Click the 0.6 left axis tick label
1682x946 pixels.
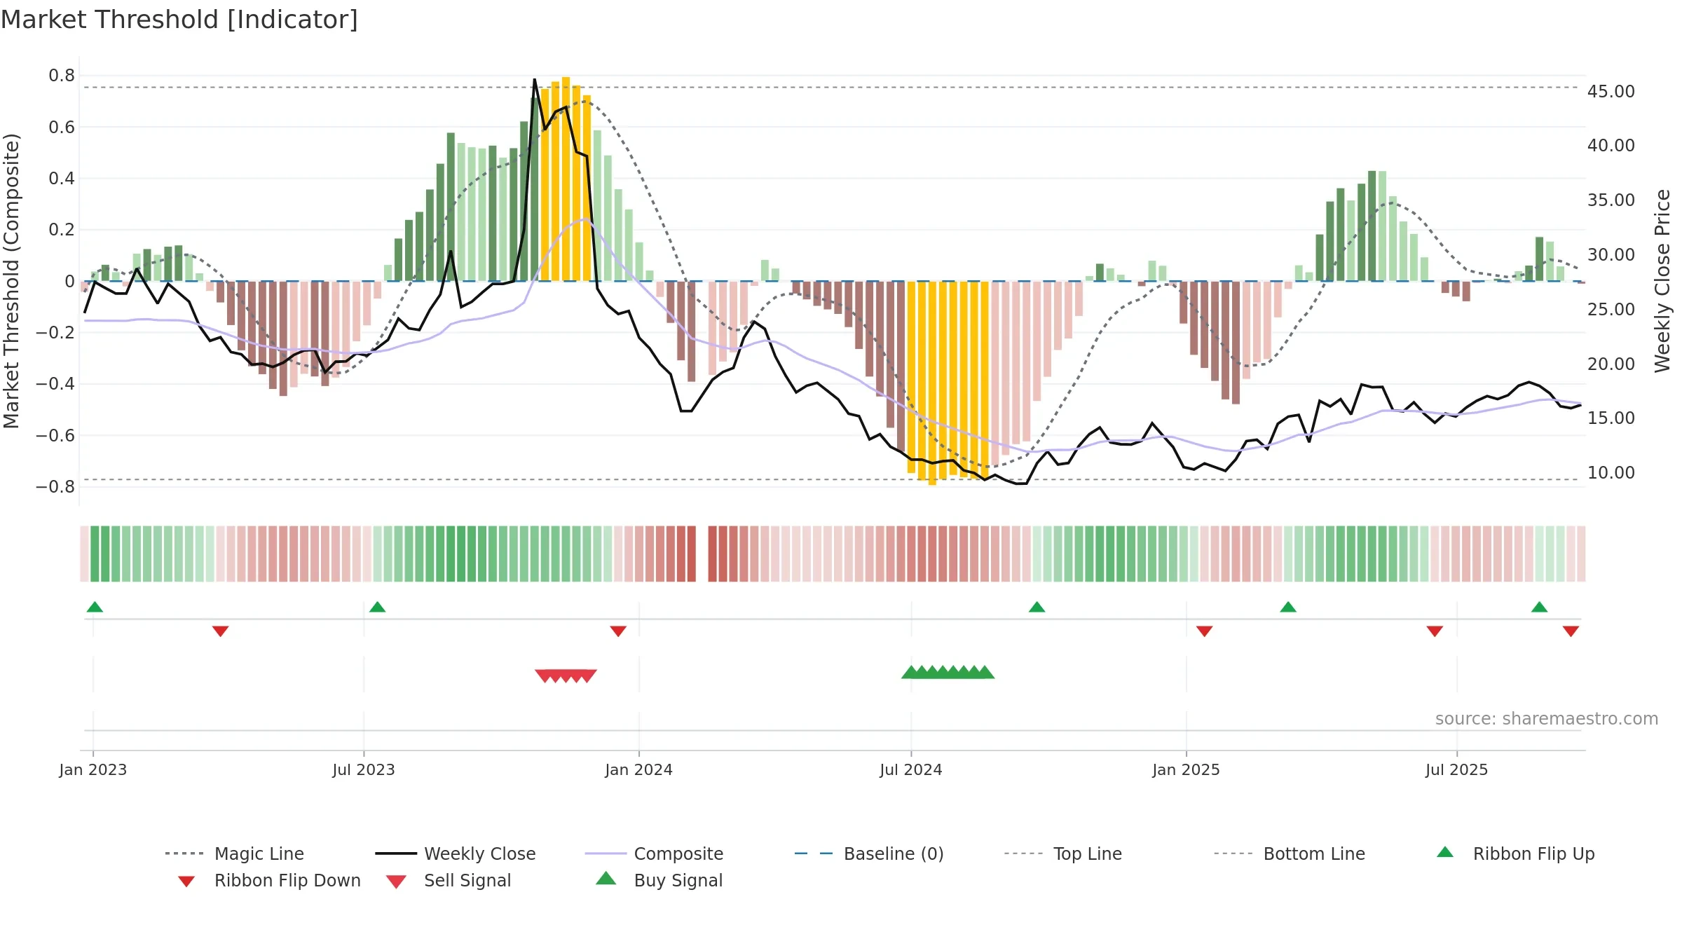click(x=62, y=127)
